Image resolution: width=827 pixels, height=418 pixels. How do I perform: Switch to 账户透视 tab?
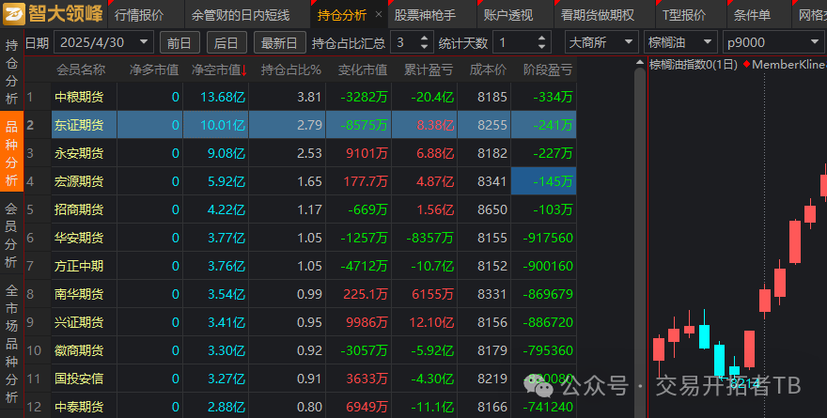[x=507, y=15]
